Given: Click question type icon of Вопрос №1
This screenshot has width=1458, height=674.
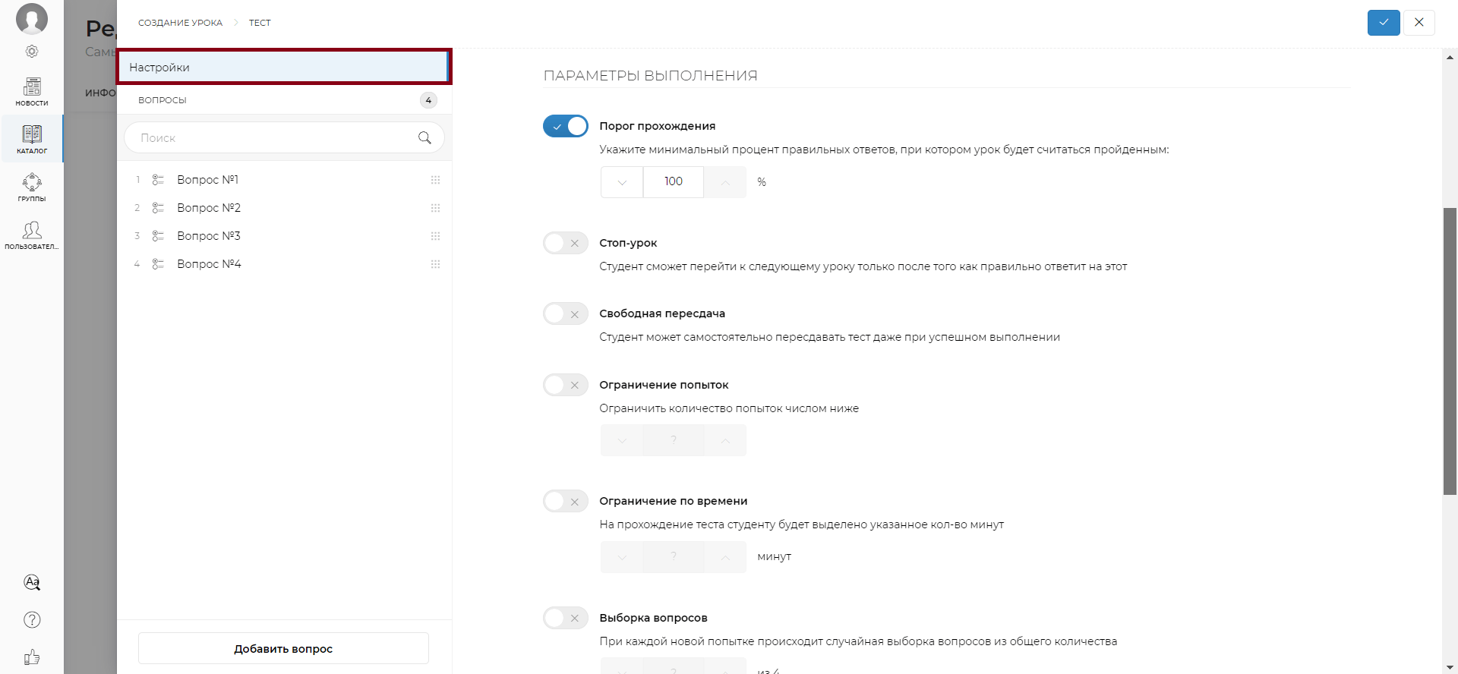Looking at the screenshot, I should tap(158, 180).
